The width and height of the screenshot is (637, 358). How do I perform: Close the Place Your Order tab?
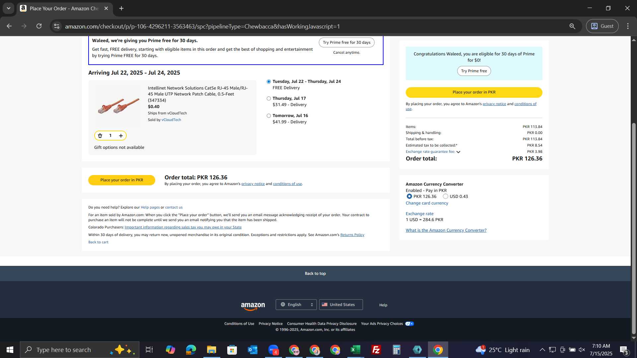click(x=106, y=8)
